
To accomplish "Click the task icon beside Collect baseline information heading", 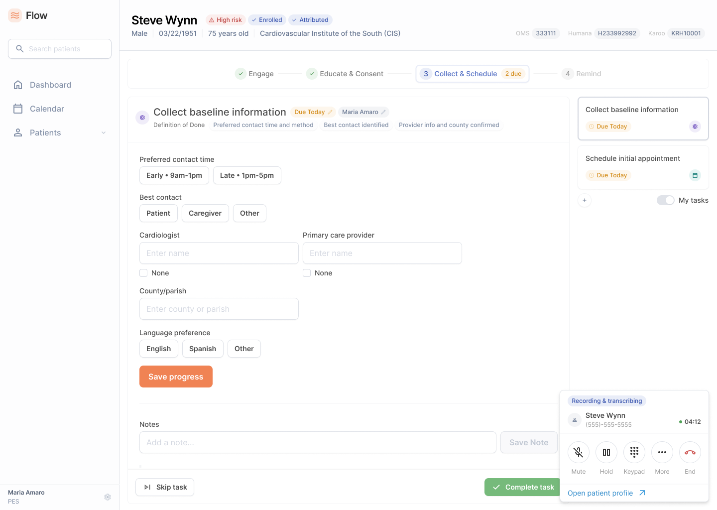I will click(142, 118).
